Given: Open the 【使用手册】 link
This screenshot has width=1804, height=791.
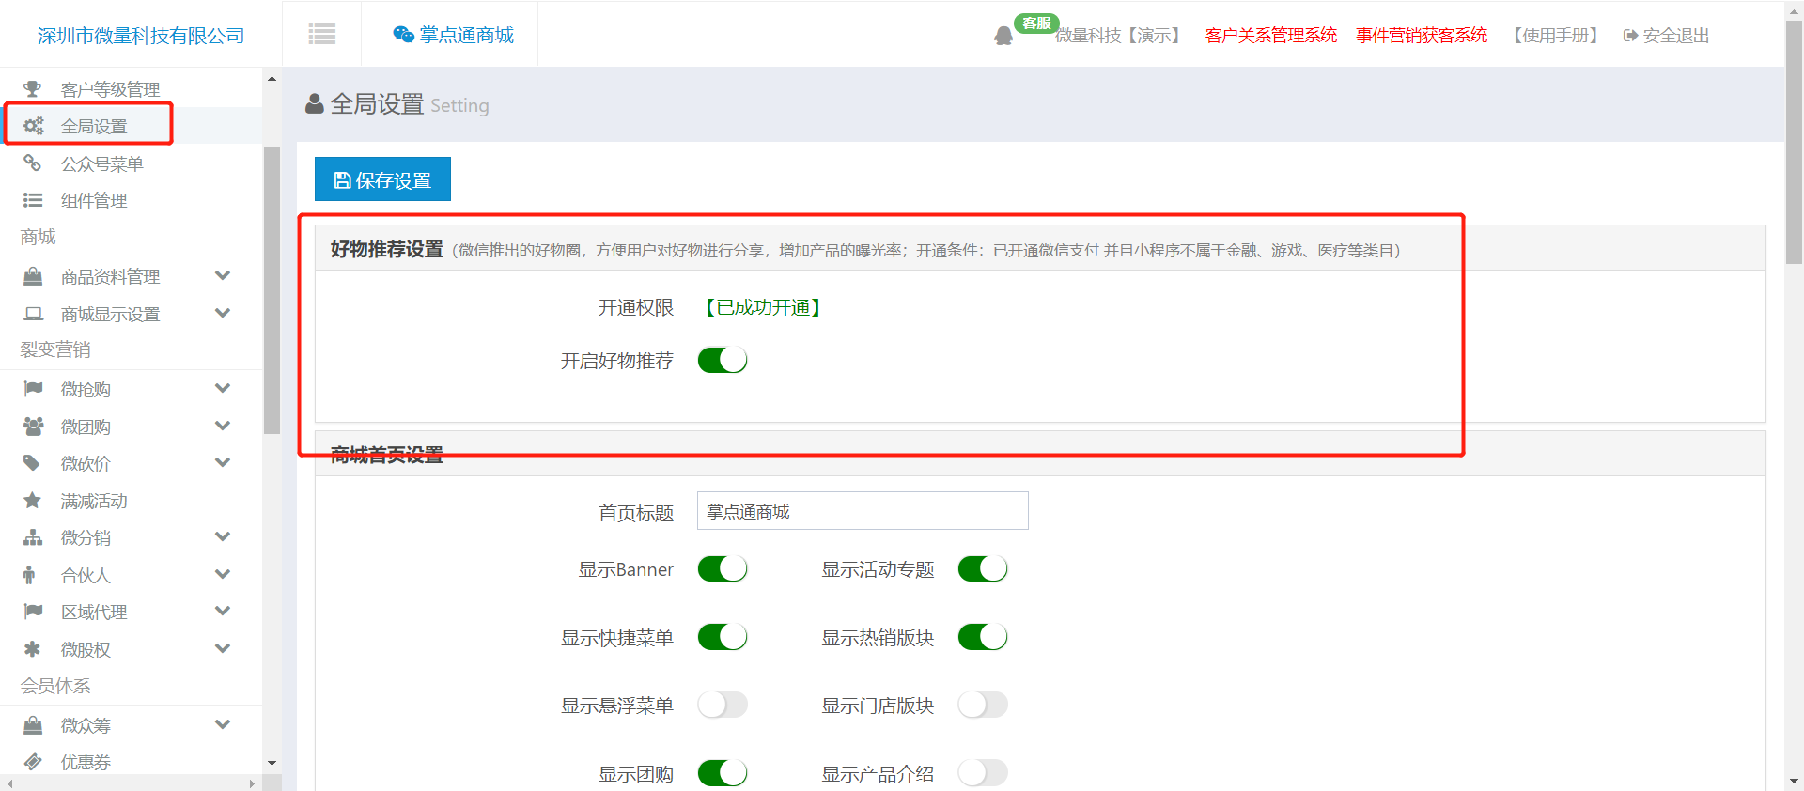Looking at the screenshot, I should click(1556, 36).
